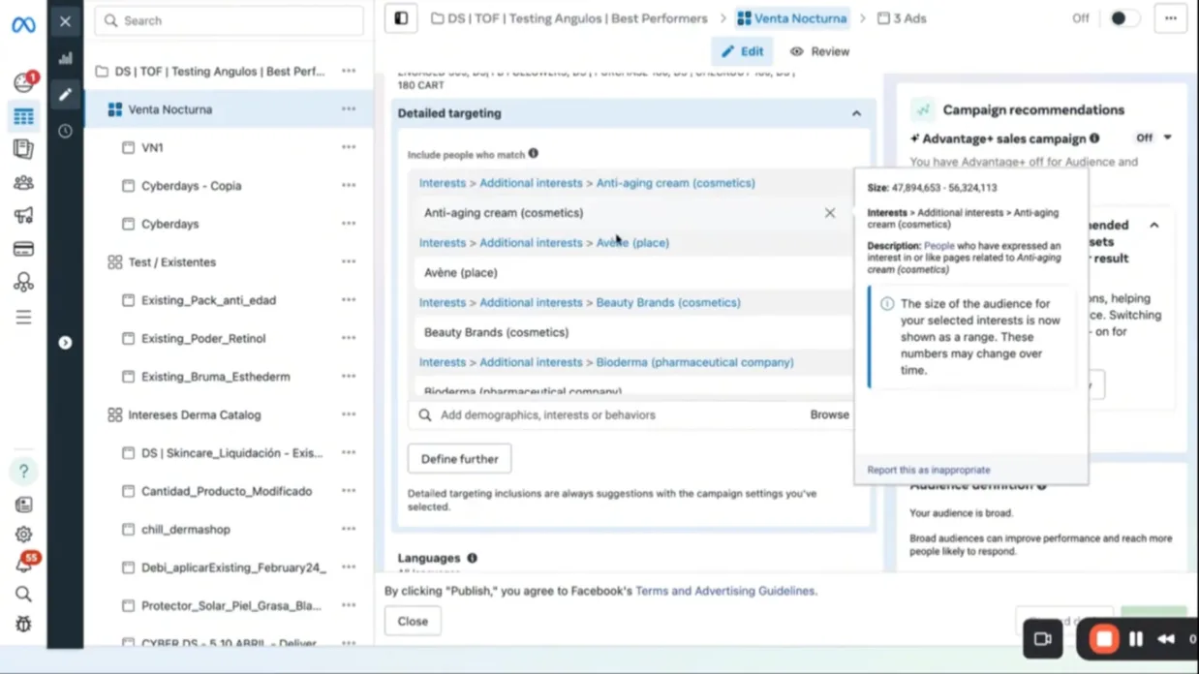Open the Campaigns table icon in sidebar
Image resolution: width=1199 pixels, height=674 pixels.
click(23, 117)
